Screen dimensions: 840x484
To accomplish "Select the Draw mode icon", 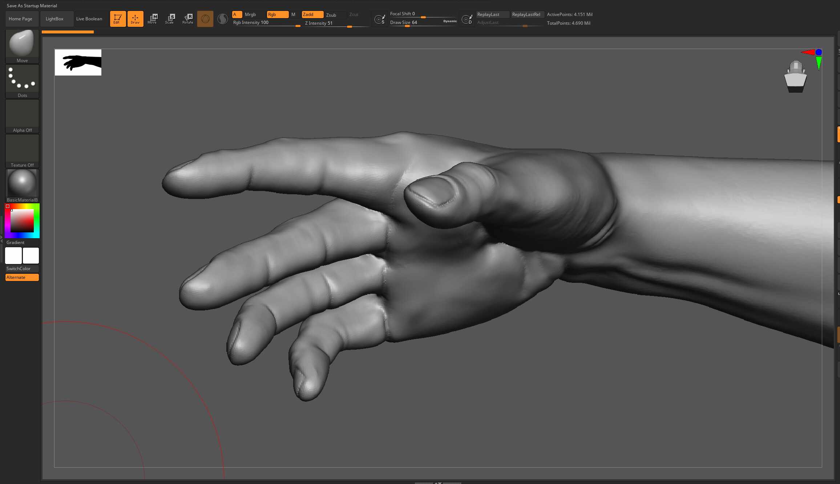I will coord(135,19).
